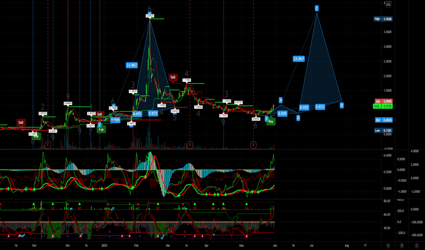Click the 0.4211 pivot low tag
Screen dimensions: 425x250
pyautogui.click(x=91, y=125)
